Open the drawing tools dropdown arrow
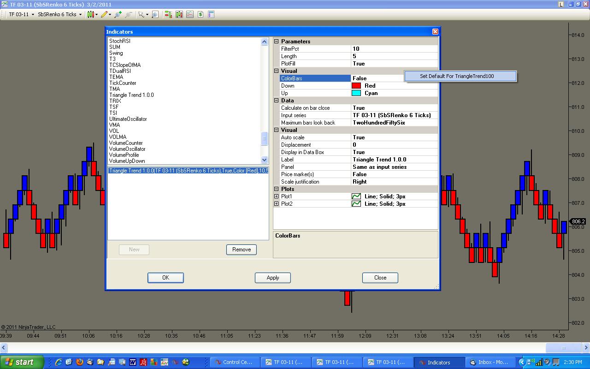The image size is (590, 369). pos(110,14)
